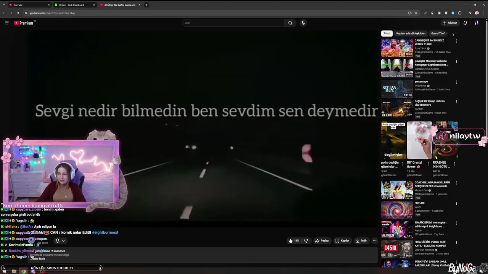Viewport: 488px width, 274px height.
Task: Open options for Çavuşlar Maresa video
Action: click(456, 62)
